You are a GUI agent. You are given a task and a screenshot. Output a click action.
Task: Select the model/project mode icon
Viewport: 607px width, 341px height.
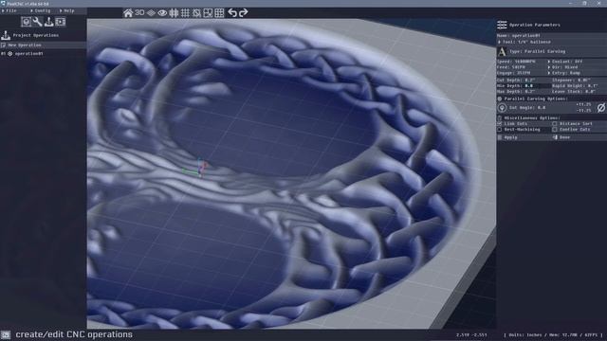point(26,22)
